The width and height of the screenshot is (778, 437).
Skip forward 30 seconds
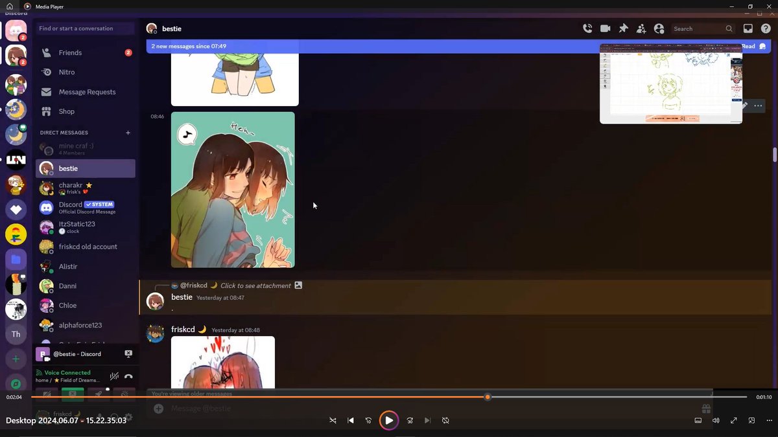click(x=410, y=420)
